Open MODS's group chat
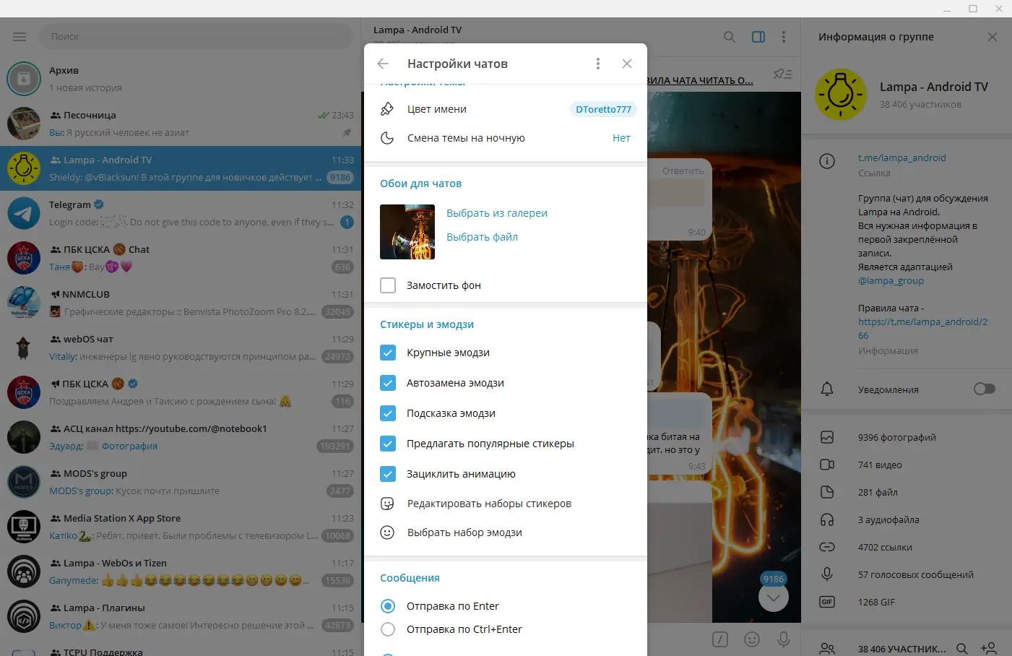The height and width of the screenshot is (656, 1012). pyautogui.click(x=181, y=482)
